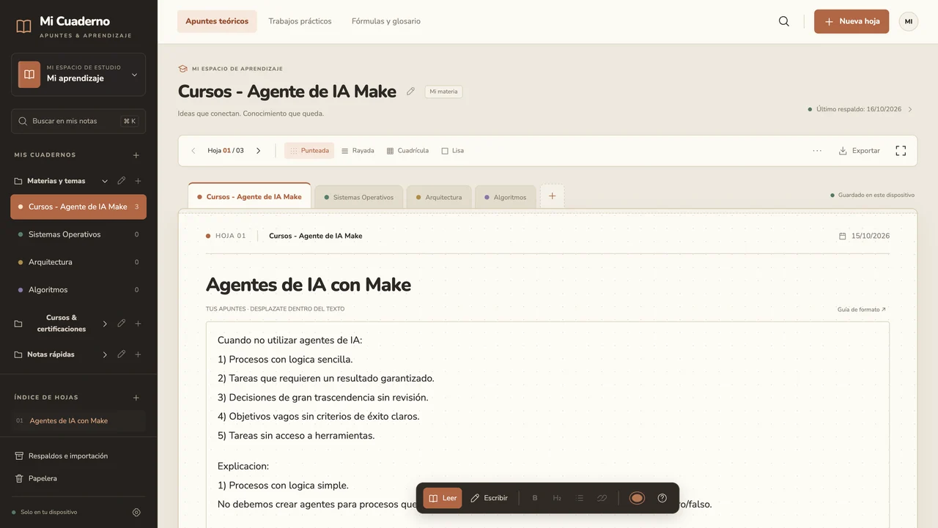938x528 pixels.
Task: Select the Rayada paper style
Action: (358, 151)
